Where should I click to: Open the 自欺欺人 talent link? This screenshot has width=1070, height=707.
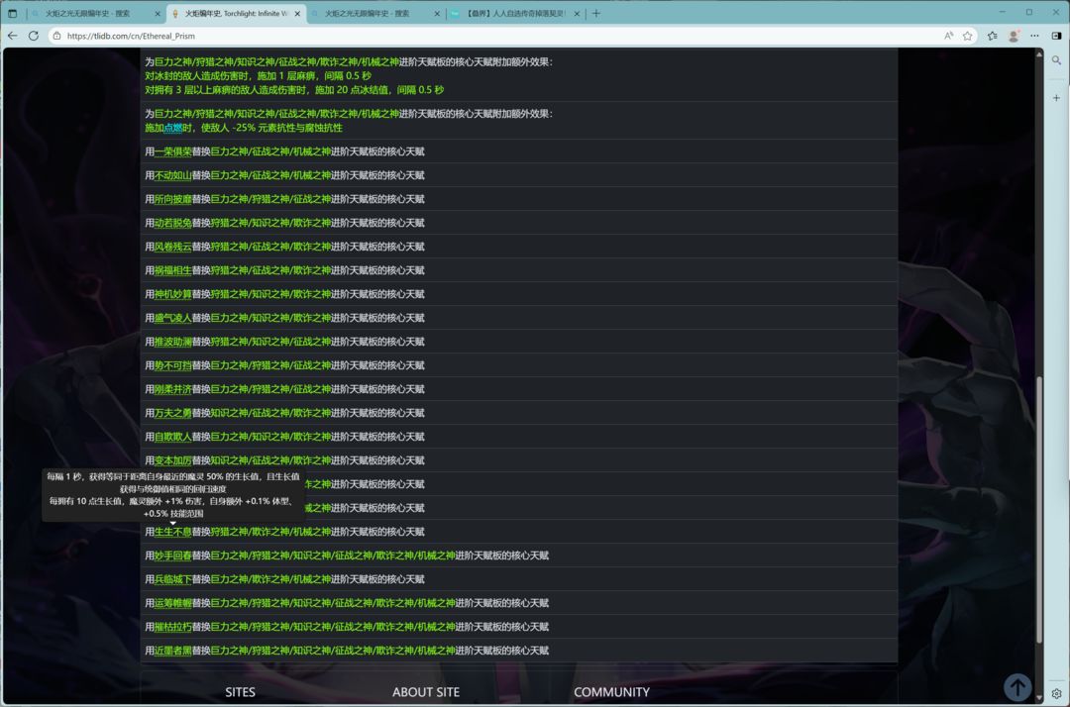coord(172,437)
